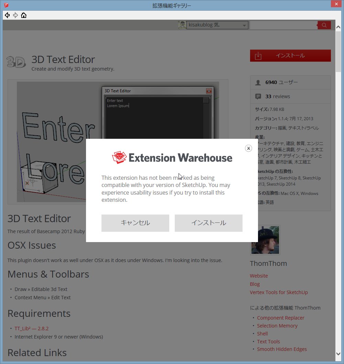Click the red インストール button on page
This screenshot has width=344, height=364.
(x=290, y=56)
